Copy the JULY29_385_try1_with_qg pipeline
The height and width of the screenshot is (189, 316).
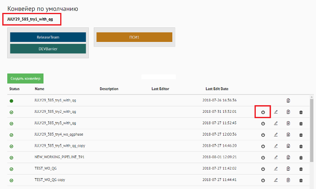289,101
